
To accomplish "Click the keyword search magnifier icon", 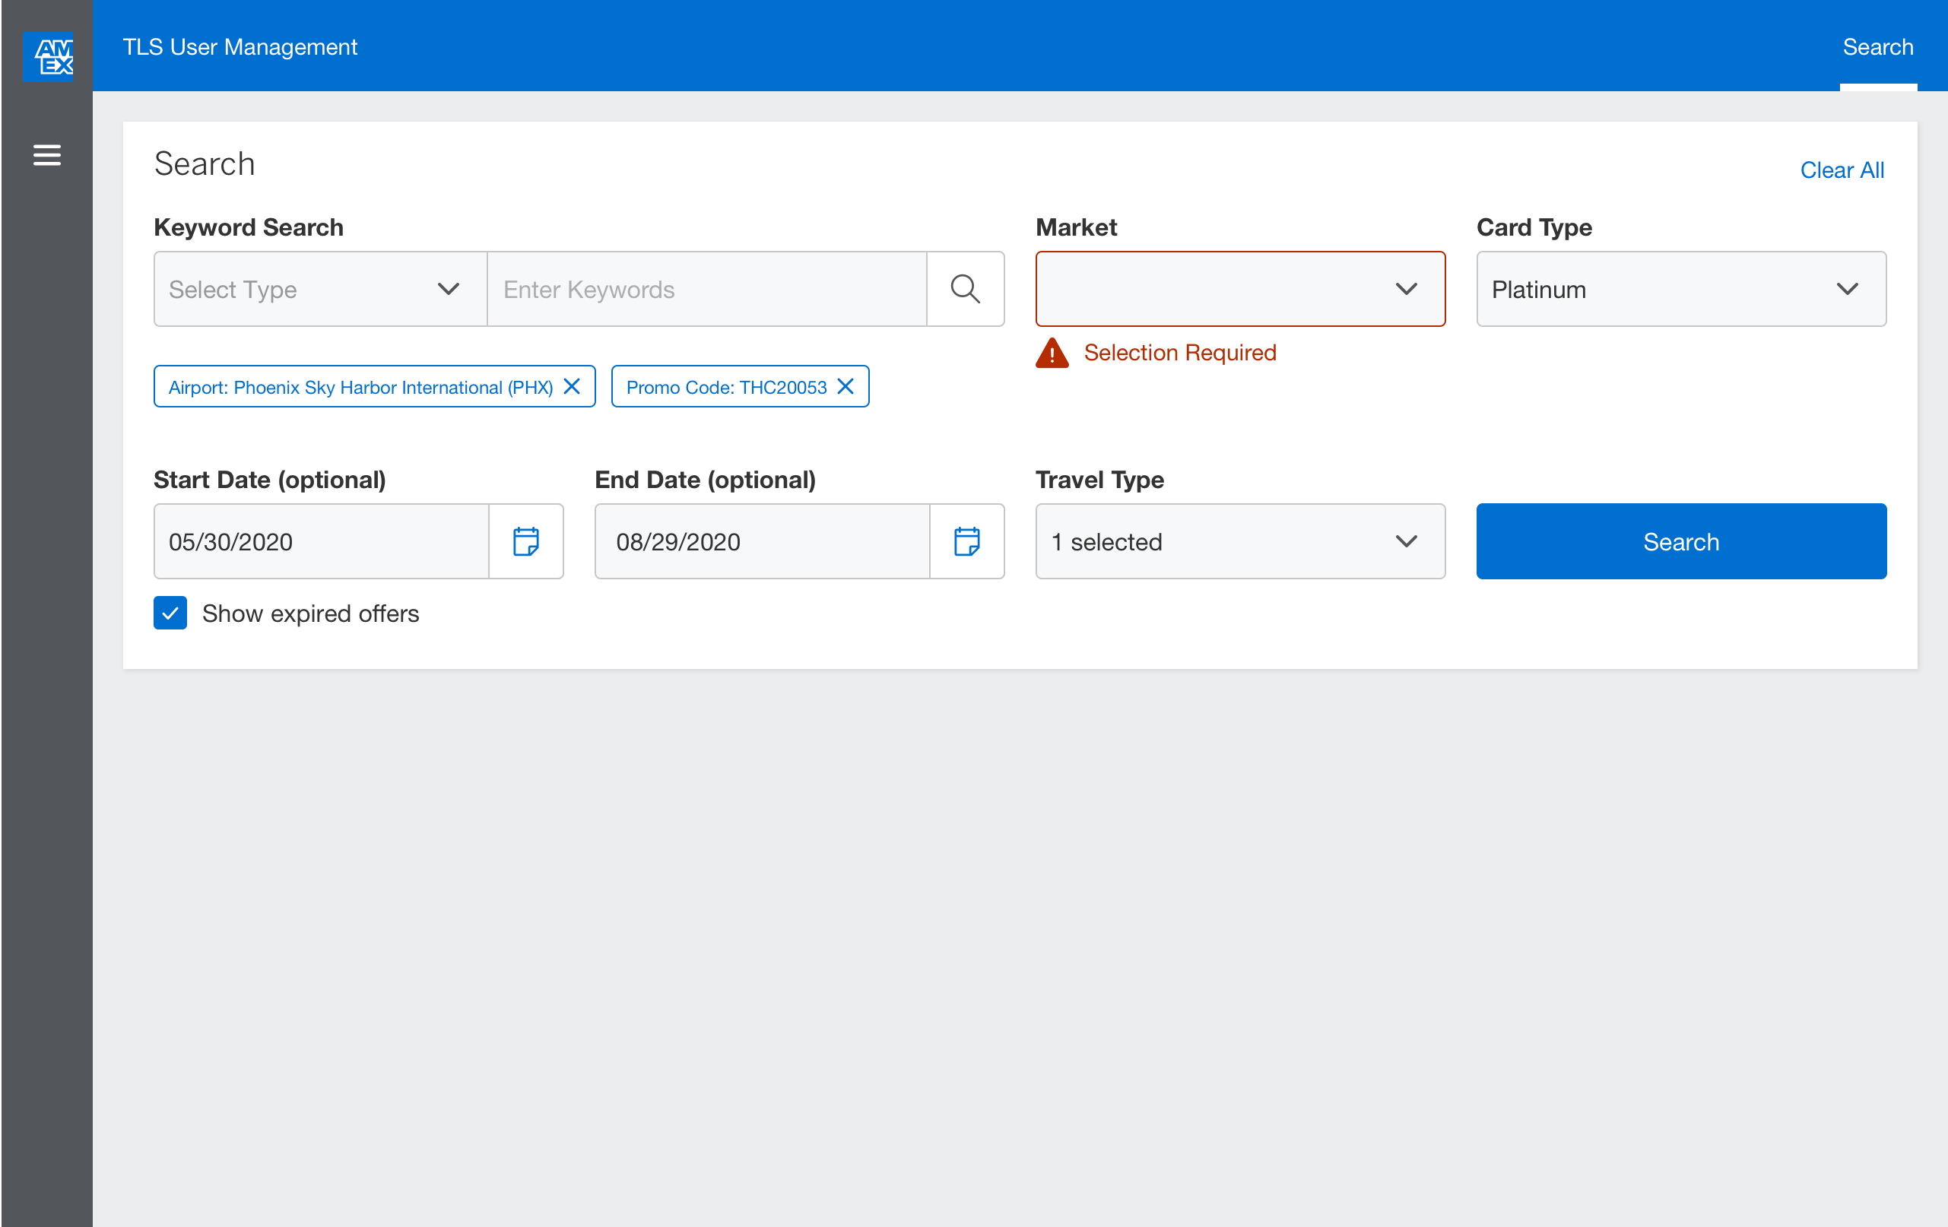I will (x=965, y=289).
